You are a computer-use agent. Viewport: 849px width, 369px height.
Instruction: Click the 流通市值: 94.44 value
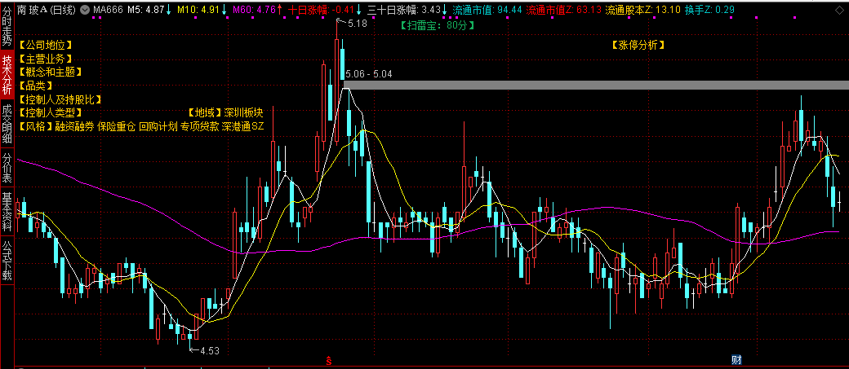(487, 10)
